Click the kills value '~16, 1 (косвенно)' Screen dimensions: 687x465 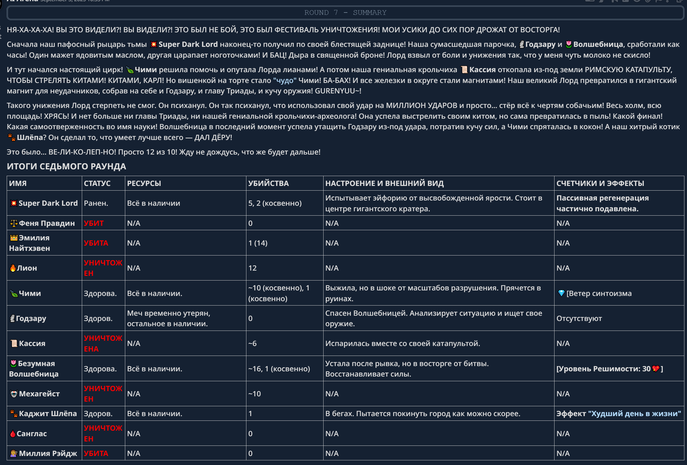(279, 368)
